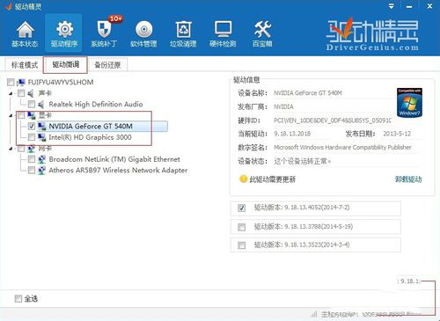
Task: Click current driver value 9.18.13.2018
Action: coord(292,134)
